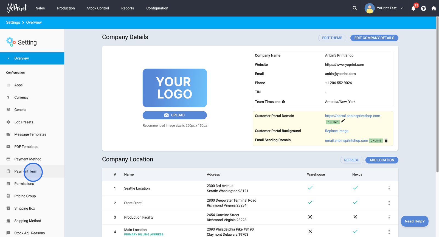439x237 pixels.
Task: Click the search magnifier icon
Action: (355, 8)
